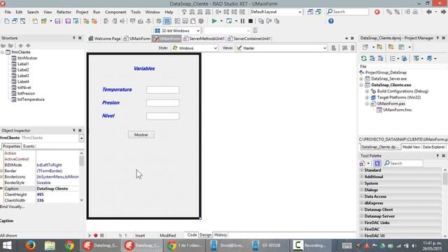448x252 pixels.
Task: Click the Temperatura input field on form
Action: (163, 90)
